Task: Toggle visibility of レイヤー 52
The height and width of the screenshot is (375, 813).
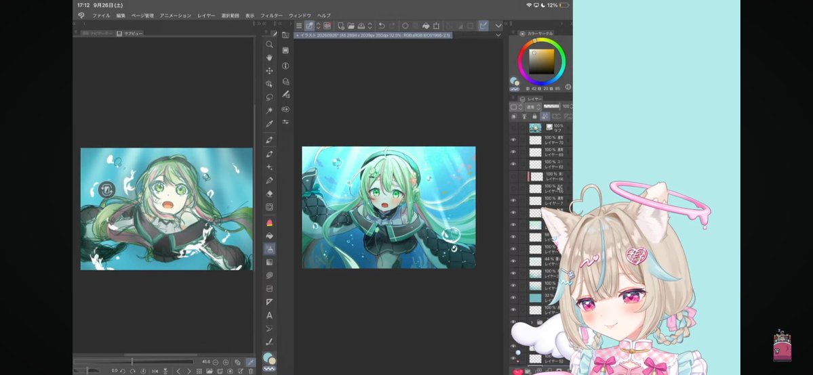Action: (513, 359)
